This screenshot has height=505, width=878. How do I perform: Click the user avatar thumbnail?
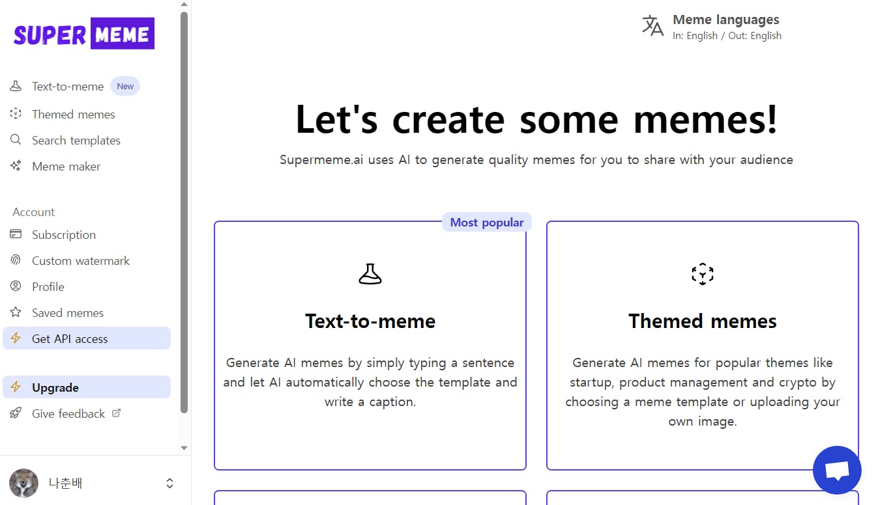point(23,483)
